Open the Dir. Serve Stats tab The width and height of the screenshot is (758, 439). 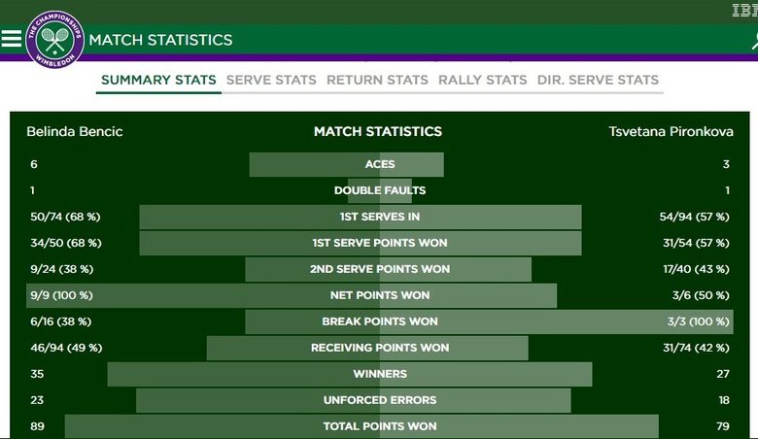coord(598,80)
